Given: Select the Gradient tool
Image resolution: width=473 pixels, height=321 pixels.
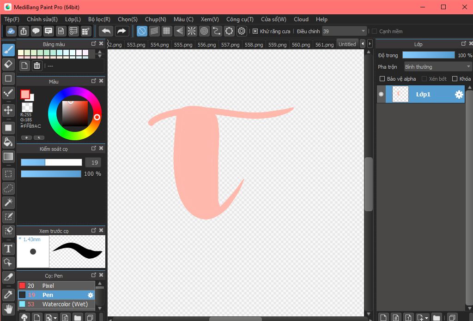Looking at the screenshot, I should pyautogui.click(x=8, y=156).
